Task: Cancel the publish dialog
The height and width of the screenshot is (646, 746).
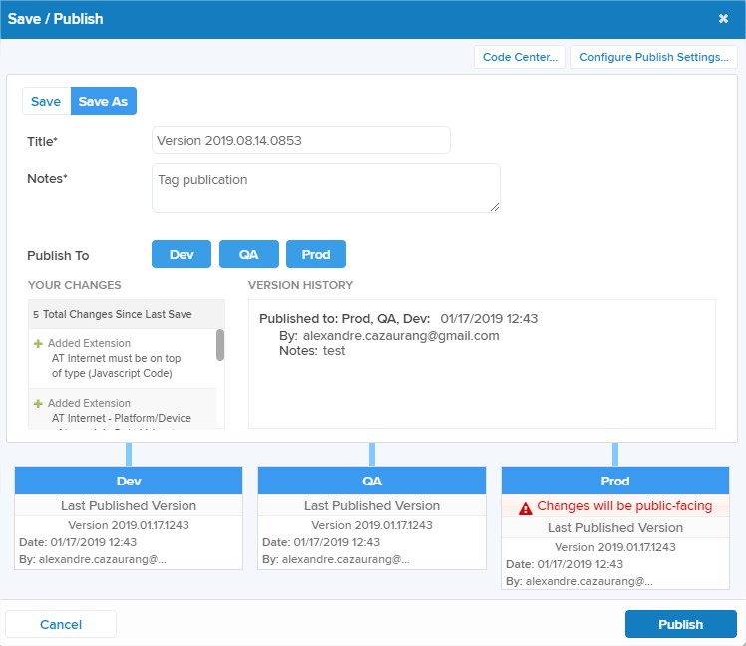Action: point(61,624)
